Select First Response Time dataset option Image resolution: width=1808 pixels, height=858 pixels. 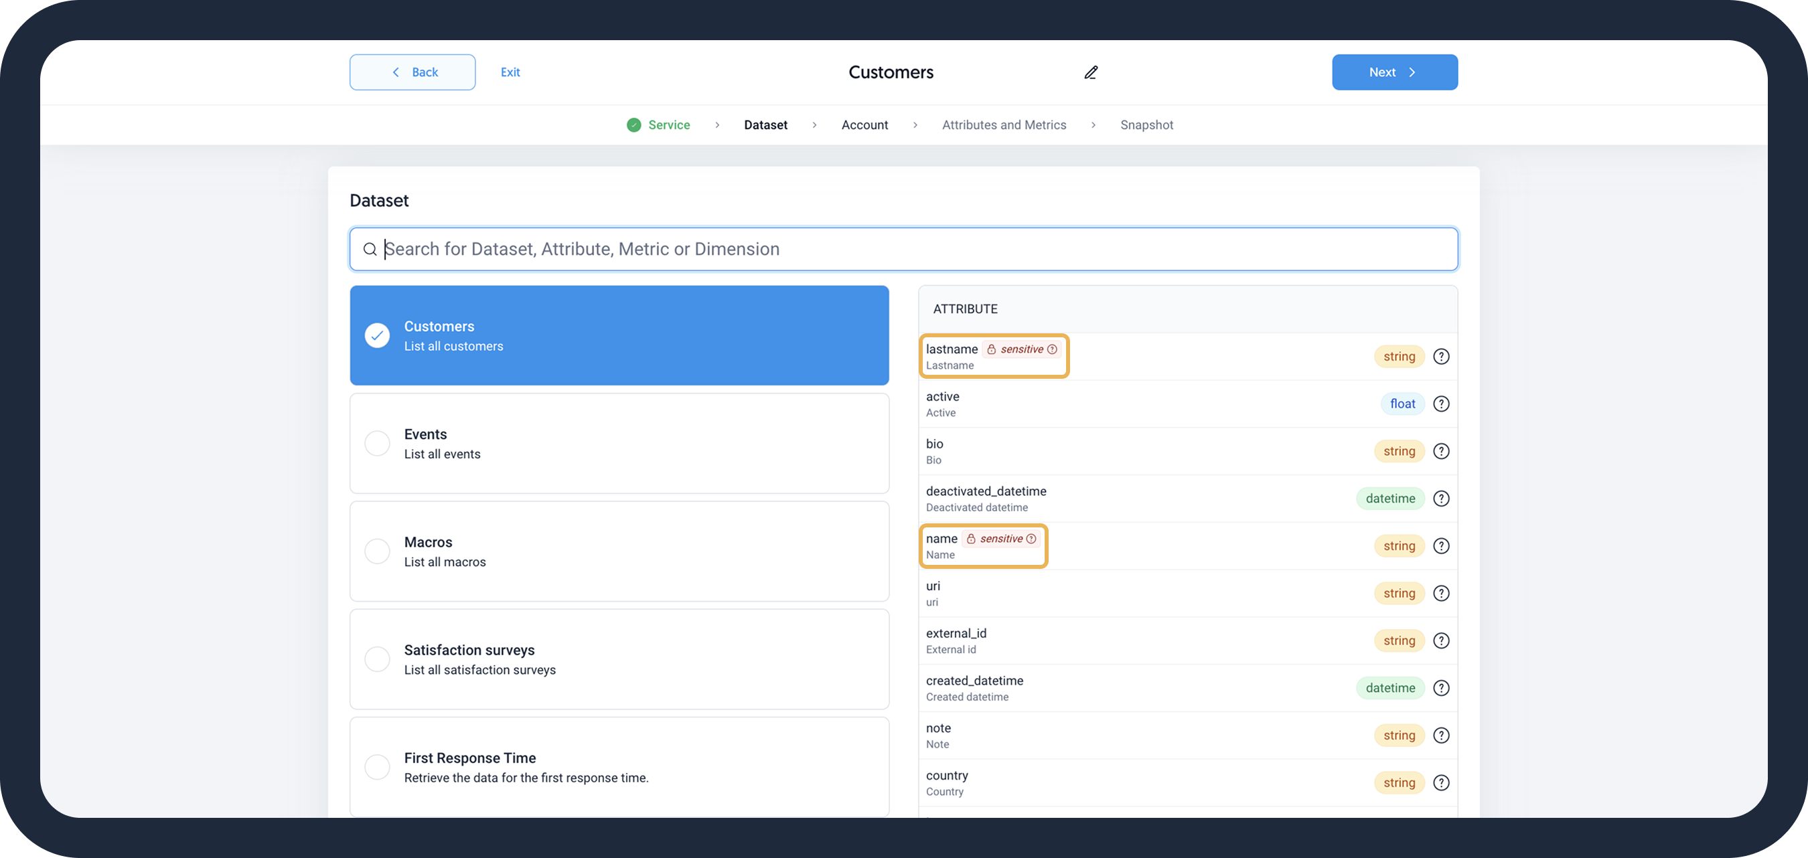[x=378, y=767]
